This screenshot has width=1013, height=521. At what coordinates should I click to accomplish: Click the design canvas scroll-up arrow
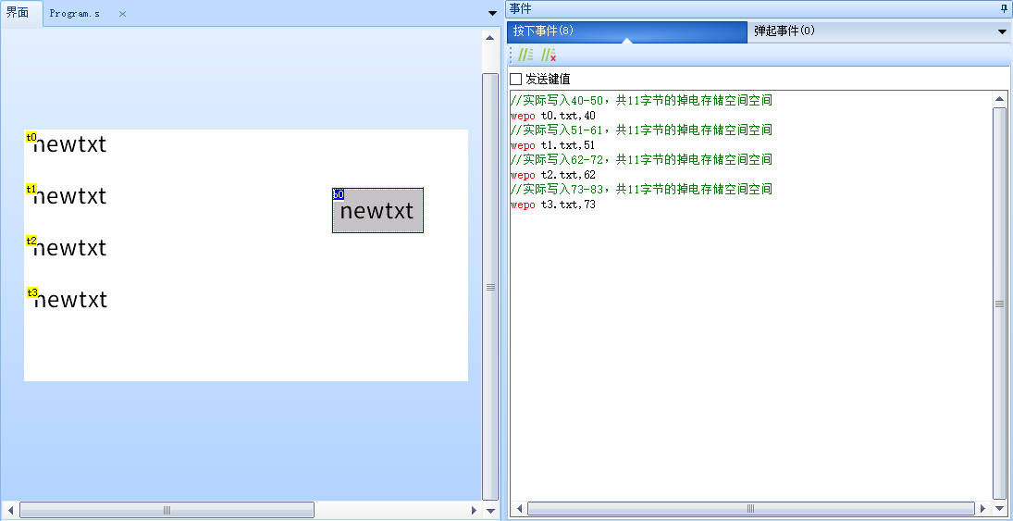click(x=490, y=38)
